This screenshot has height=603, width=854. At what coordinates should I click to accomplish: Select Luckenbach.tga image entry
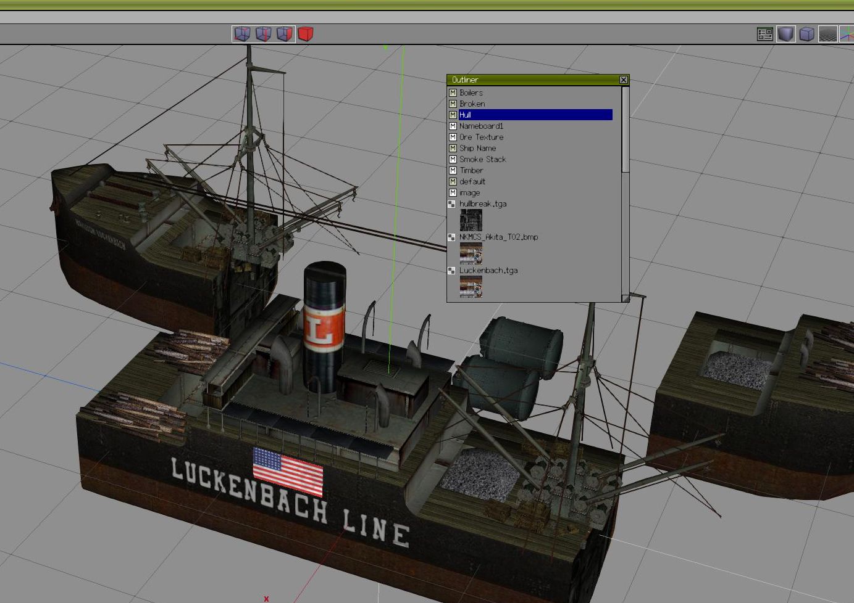pos(488,270)
